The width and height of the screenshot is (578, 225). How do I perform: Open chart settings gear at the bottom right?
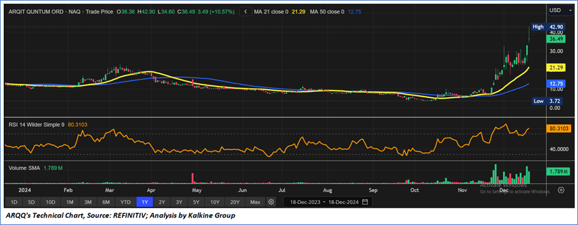click(x=561, y=190)
